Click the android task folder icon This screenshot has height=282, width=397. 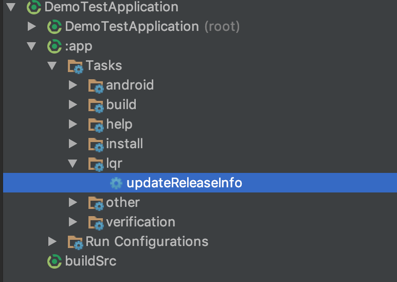pos(96,85)
